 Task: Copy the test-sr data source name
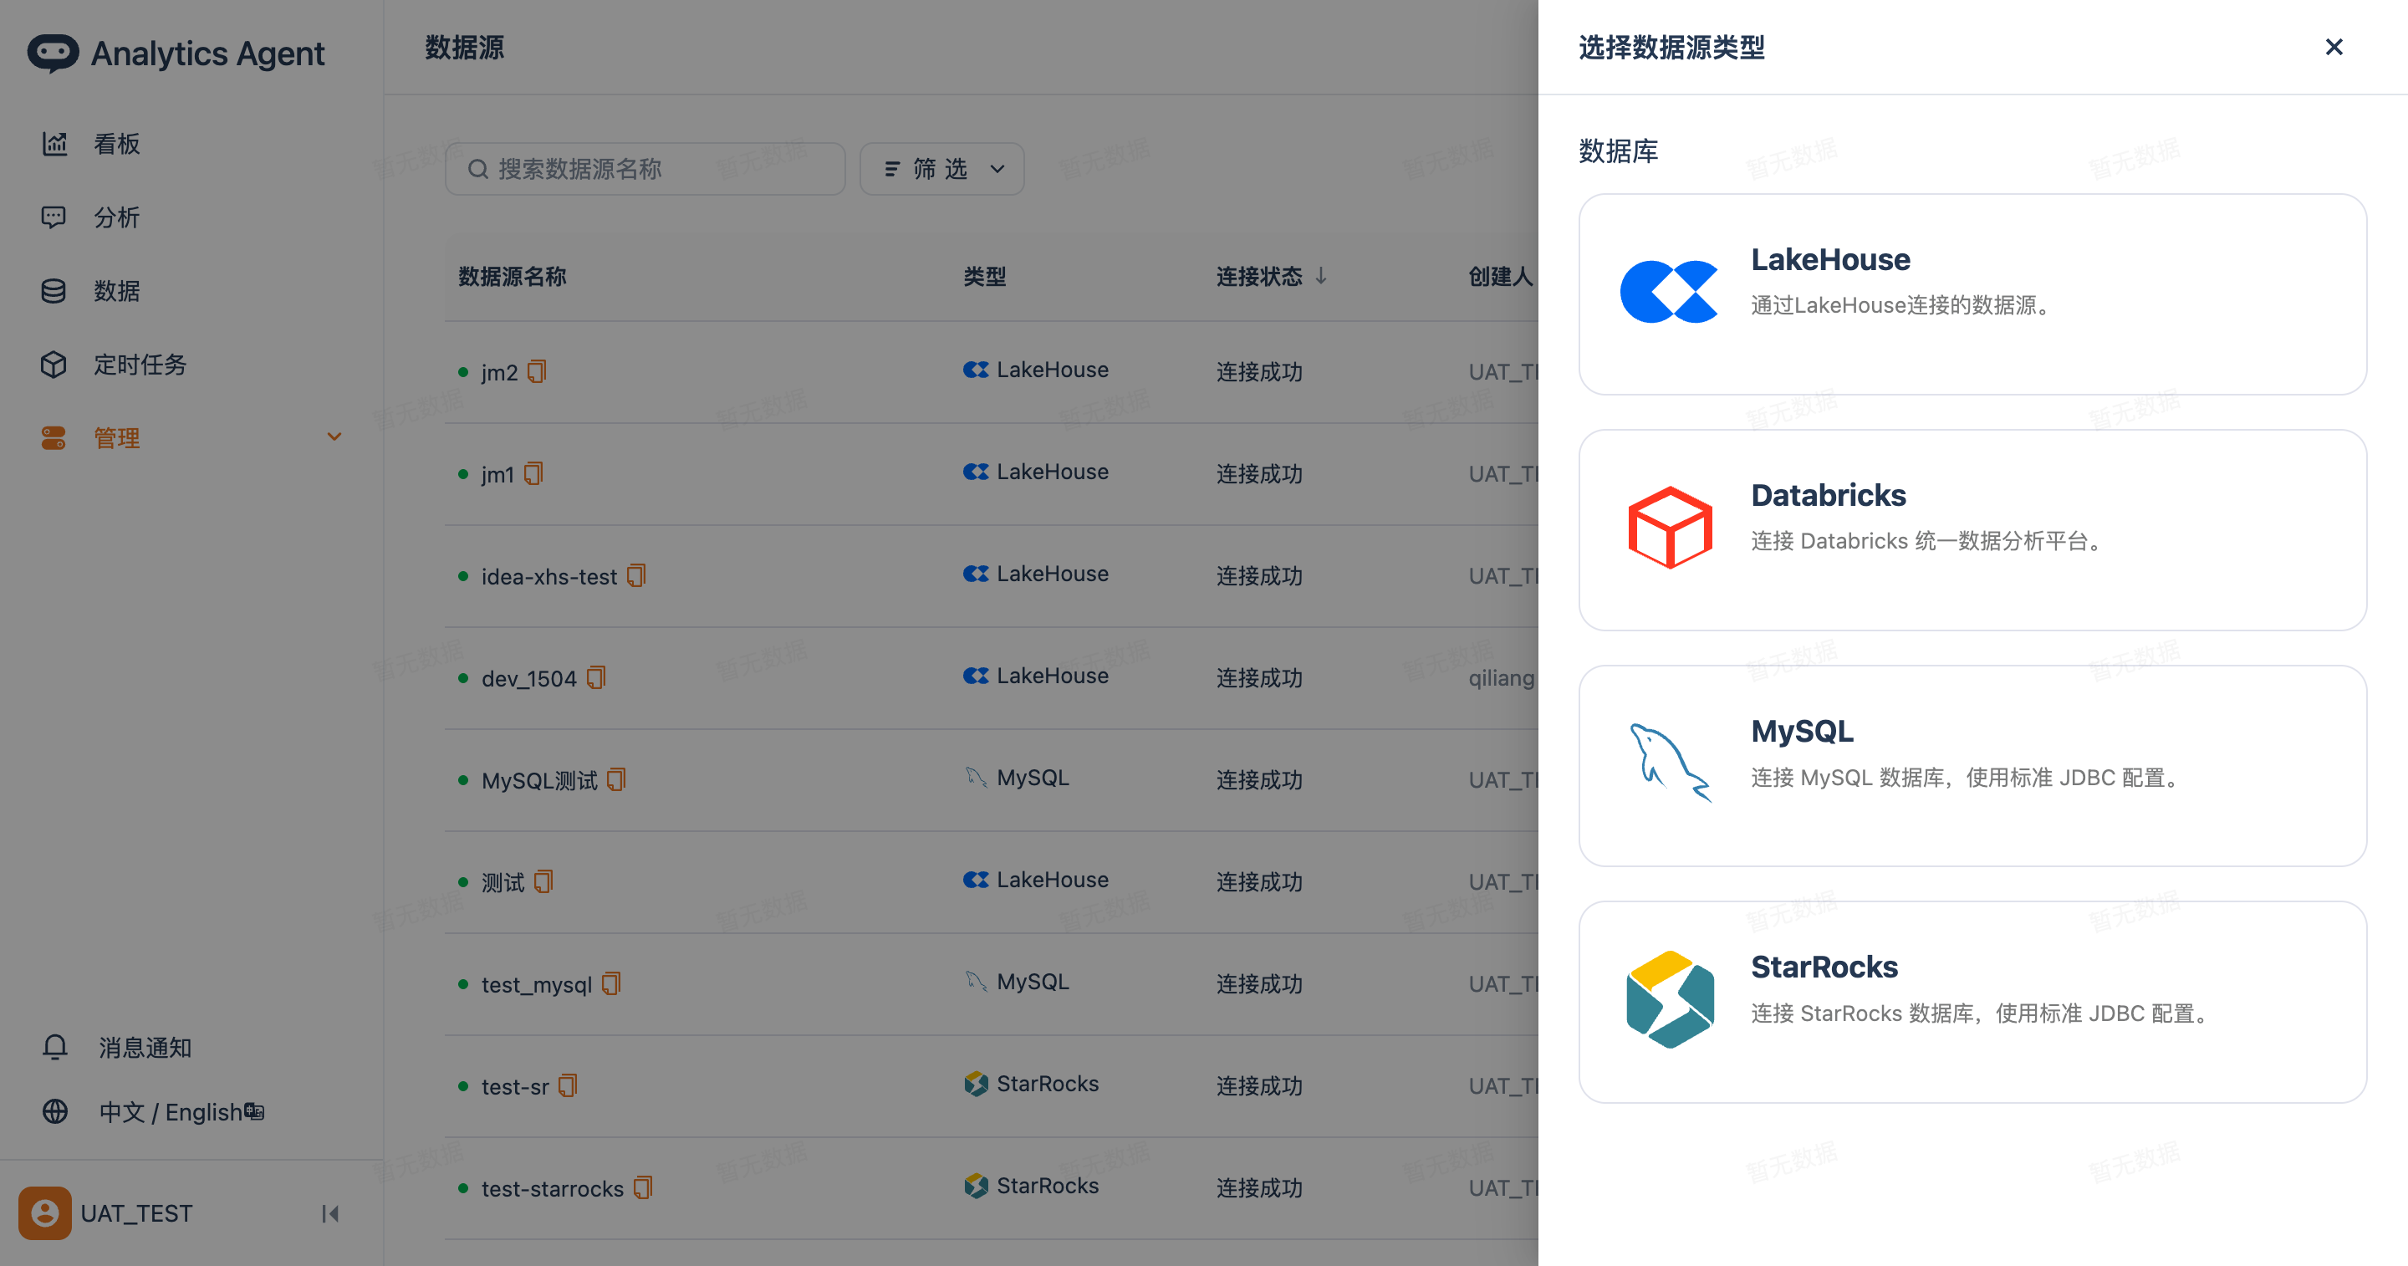point(569,1085)
